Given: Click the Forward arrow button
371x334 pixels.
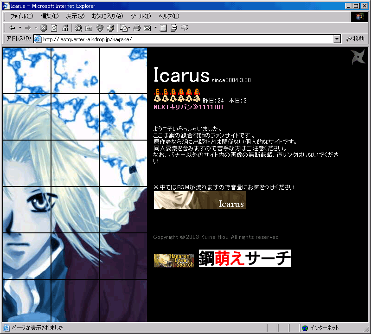Looking at the screenshot, I should point(28,28).
